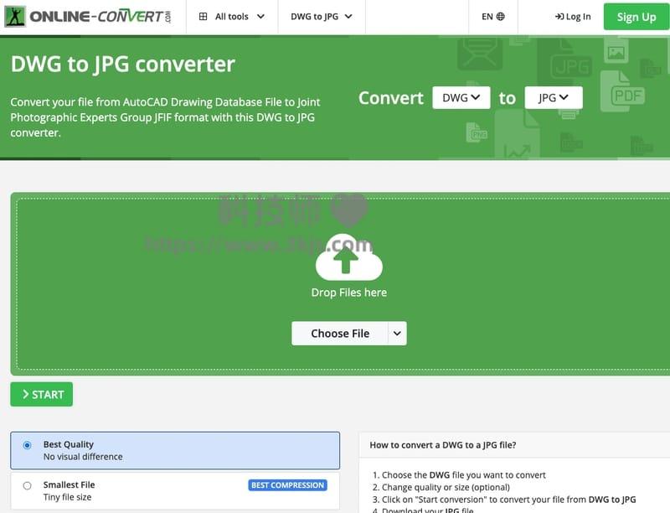Click the cloud upload icon
The height and width of the screenshot is (513, 670).
pyautogui.click(x=348, y=256)
